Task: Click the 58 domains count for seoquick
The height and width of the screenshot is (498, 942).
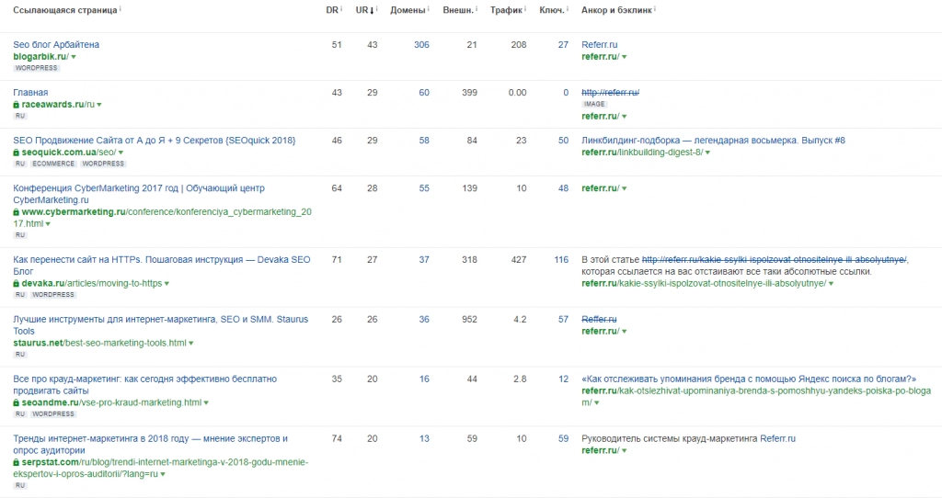Action: pyautogui.click(x=424, y=141)
